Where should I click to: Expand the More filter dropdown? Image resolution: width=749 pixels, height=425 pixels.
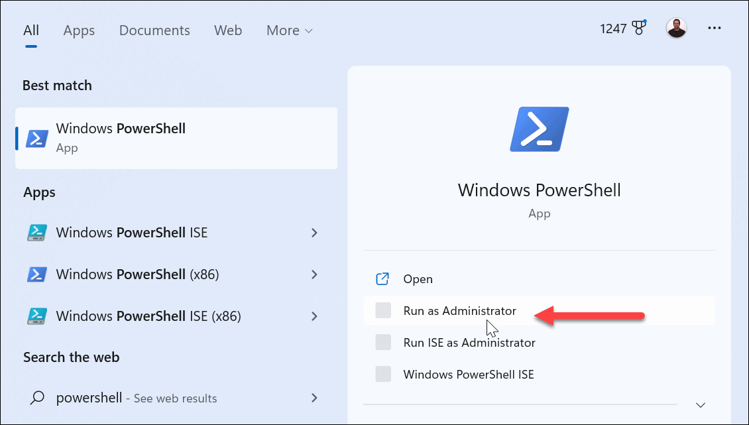288,30
